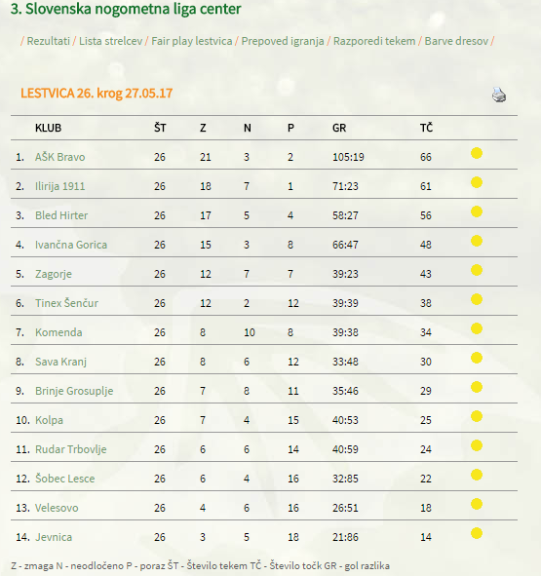Viewport: 541px width, 576px height.
Task: Click the yellow dot in Velesovo row
Action: point(477,504)
